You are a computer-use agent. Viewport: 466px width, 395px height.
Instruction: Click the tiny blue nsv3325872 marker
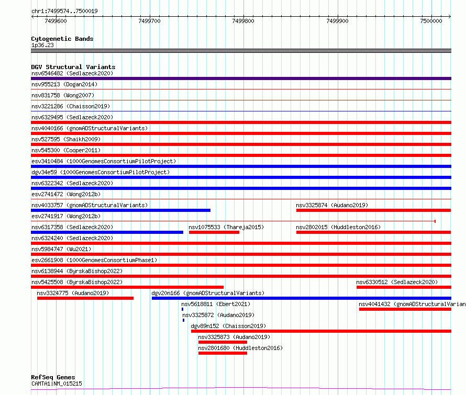[183, 320]
